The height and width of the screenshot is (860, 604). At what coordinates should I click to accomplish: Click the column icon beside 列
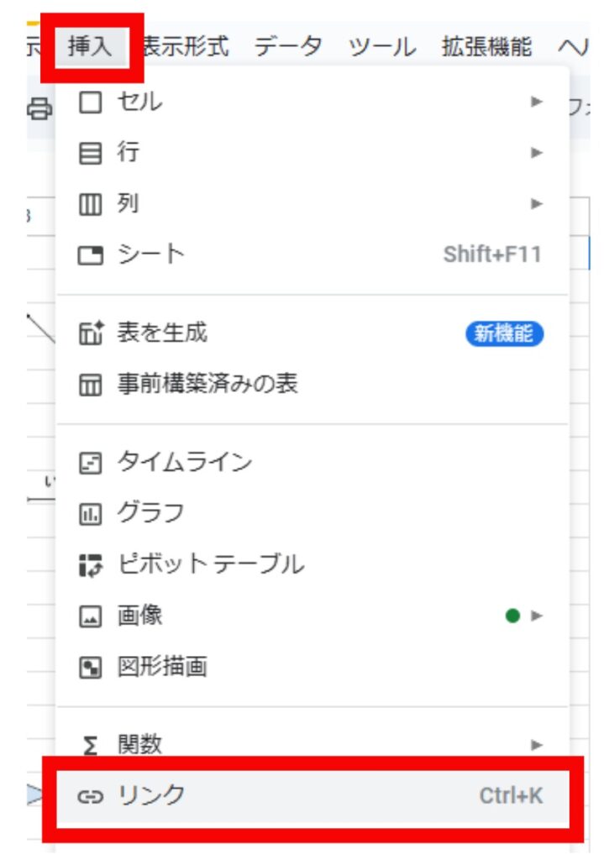pos(89,204)
